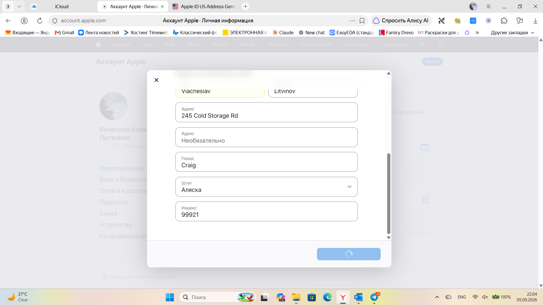Click the dialog scrollbar down arrow
Image resolution: width=543 pixels, height=305 pixels.
pyautogui.click(x=389, y=238)
